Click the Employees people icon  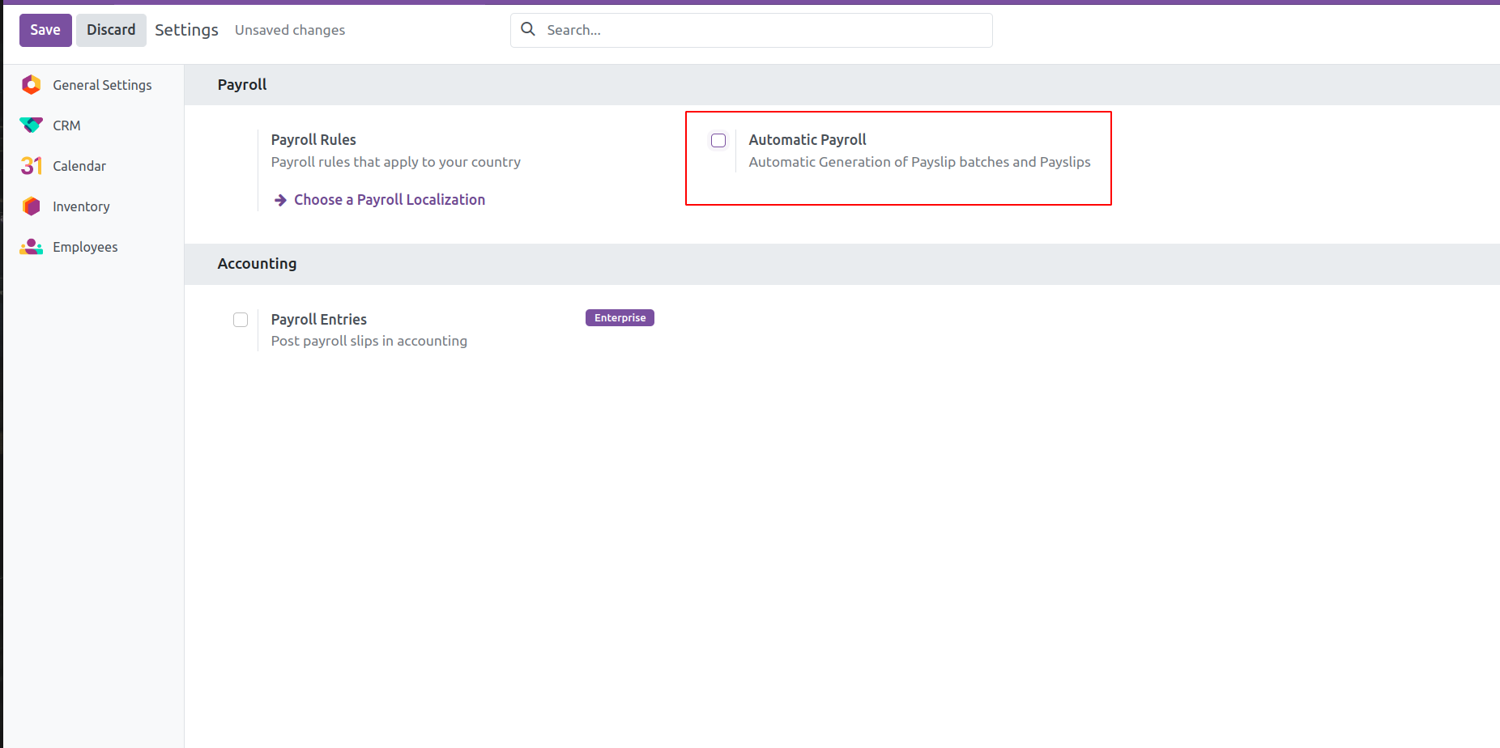pyautogui.click(x=31, y=247)
